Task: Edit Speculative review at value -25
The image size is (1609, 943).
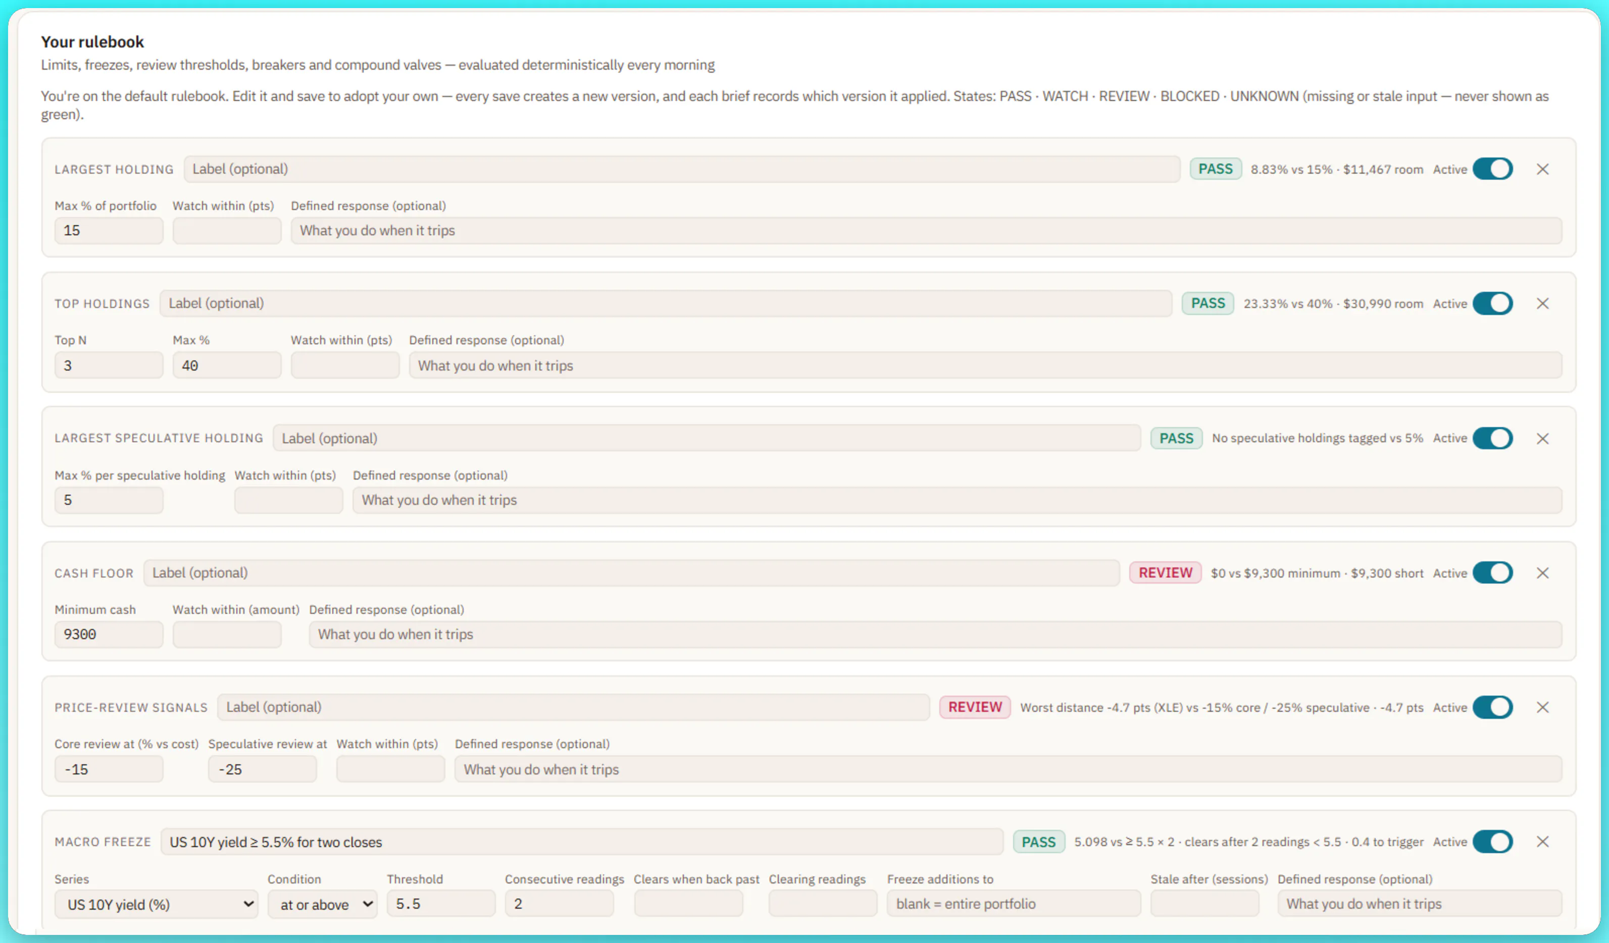Action: 263,769
